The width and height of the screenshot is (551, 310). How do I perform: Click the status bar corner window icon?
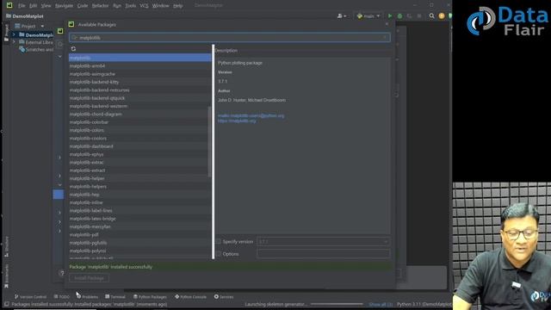[6, 304]
